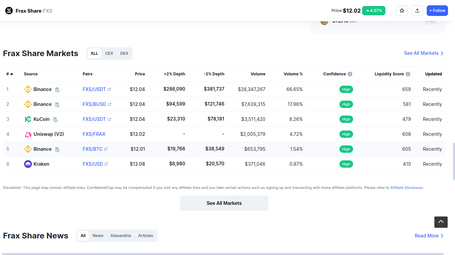Click the Frax Share logo icon in header

coord(9,11)
